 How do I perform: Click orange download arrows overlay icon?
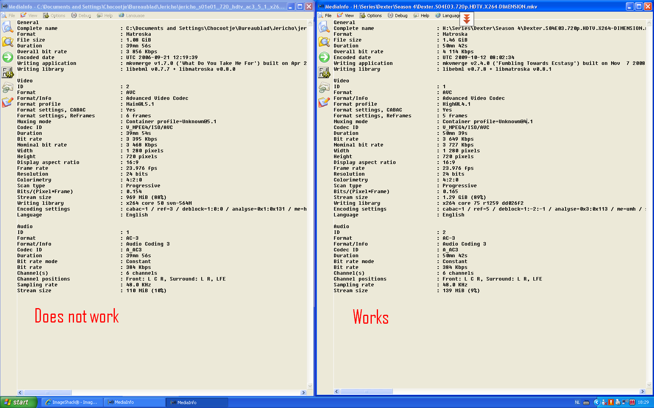pos(467,19)
